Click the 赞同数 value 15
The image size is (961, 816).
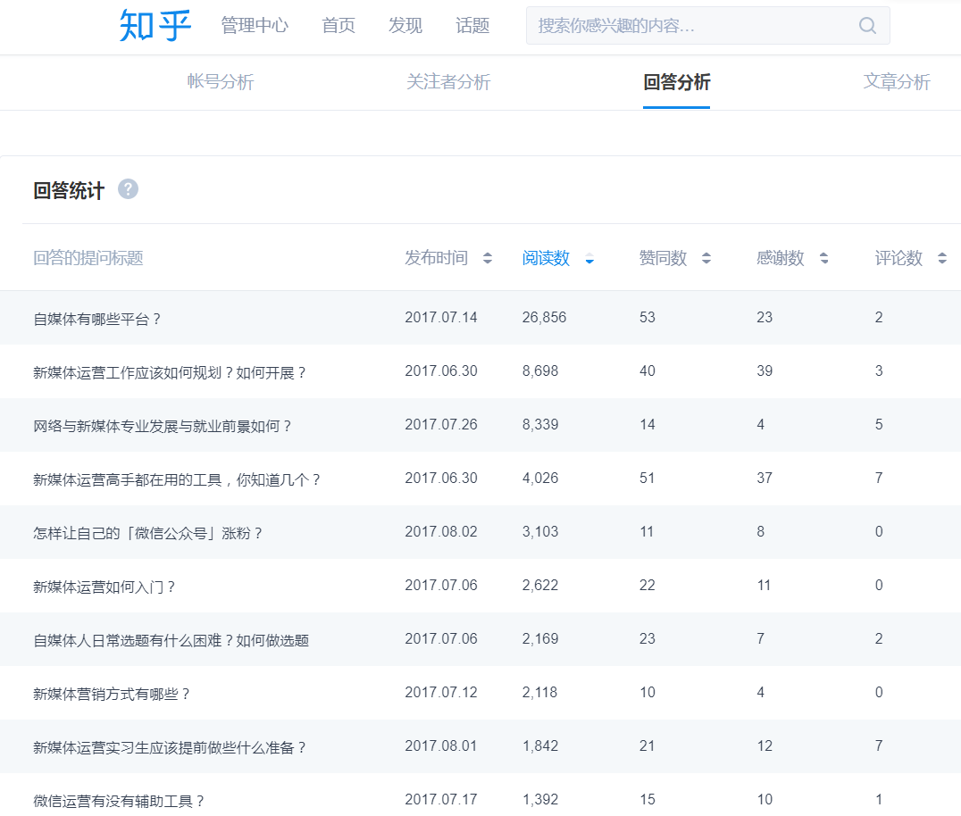coord(648,799)
